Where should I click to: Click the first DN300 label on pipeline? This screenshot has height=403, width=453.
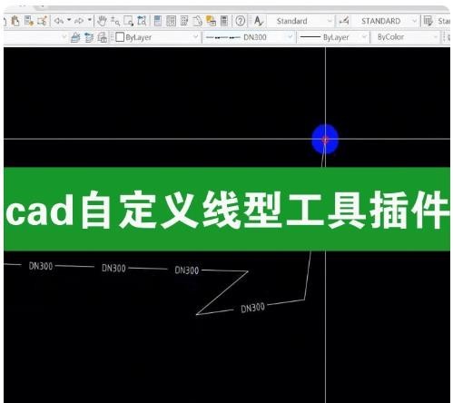[x=41, y=266]
